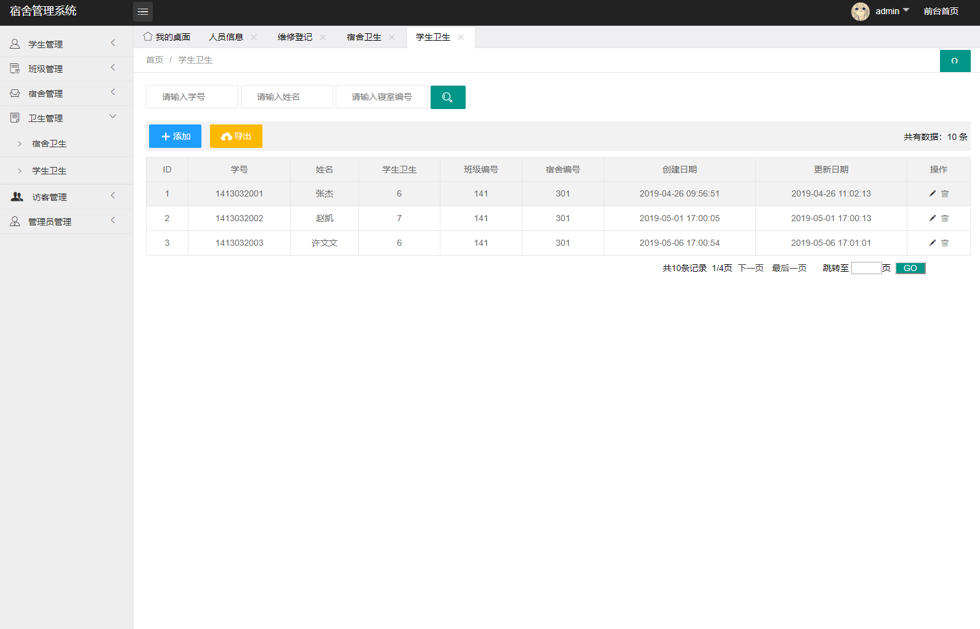Click the 管理员管理 sidebar icon
The width and height of the screenshot is (980, 629).
tap(15, 221)
